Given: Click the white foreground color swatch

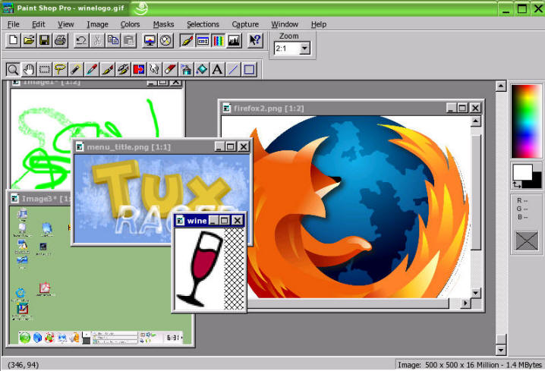Looking at the screenshot, I should pos(522,172).
